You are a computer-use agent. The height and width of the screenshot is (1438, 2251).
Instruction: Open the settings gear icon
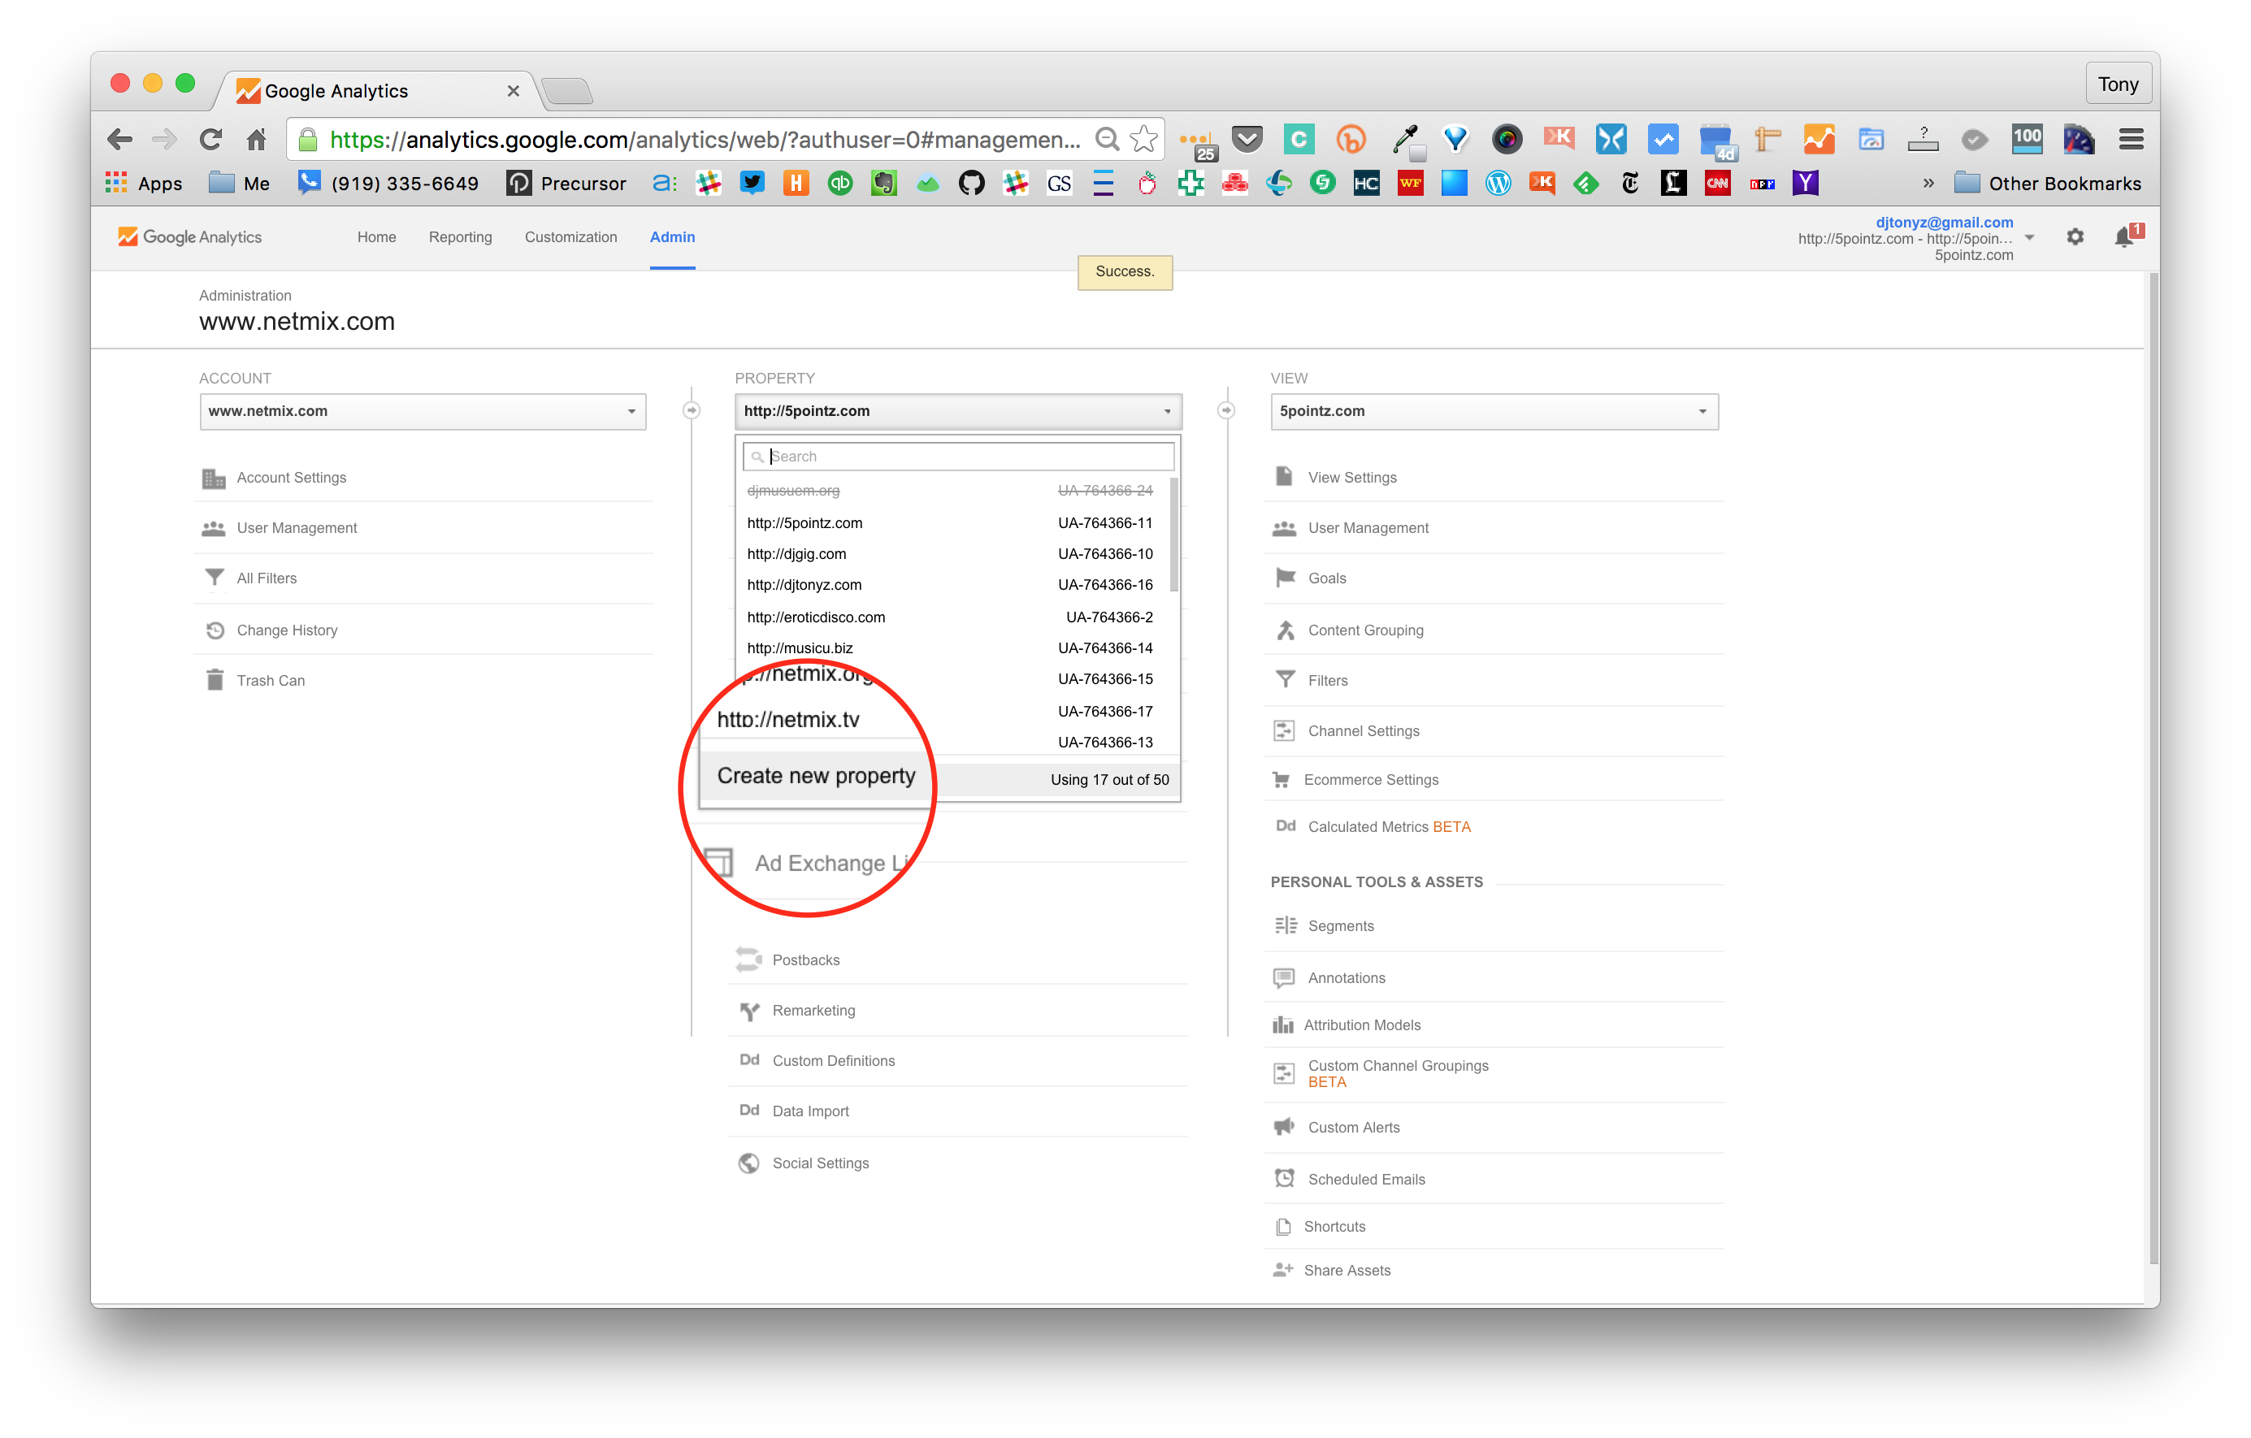tap(2075, 237)
